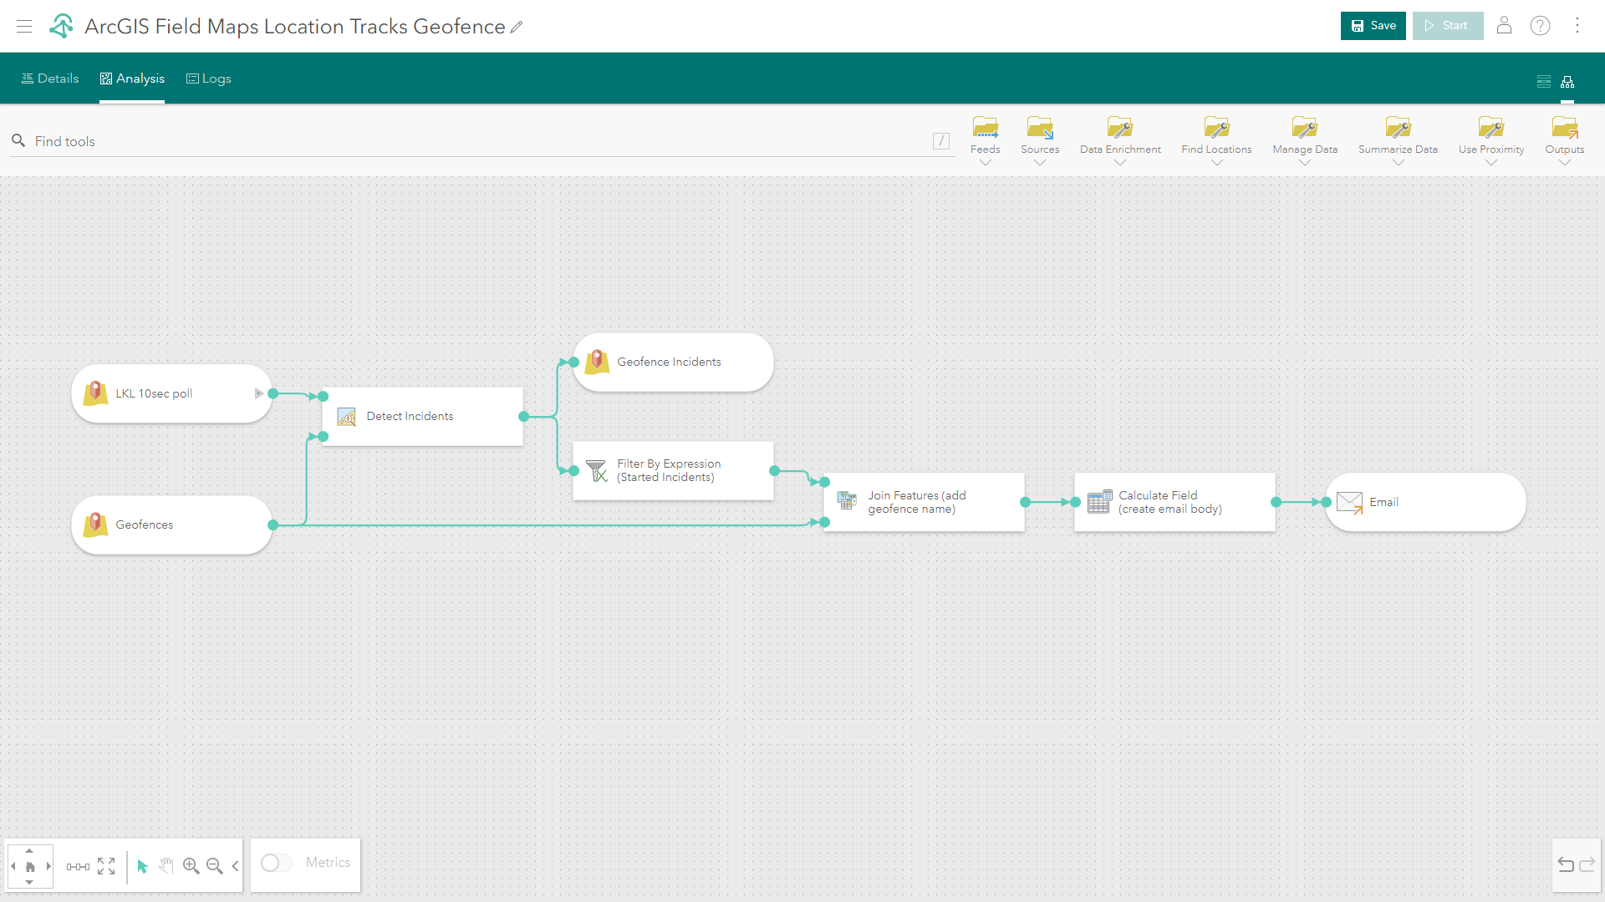The height and width of the screenshot is (902, 1605).
Task: Switch to model view icon in header
Action: tap(1567, 82)
